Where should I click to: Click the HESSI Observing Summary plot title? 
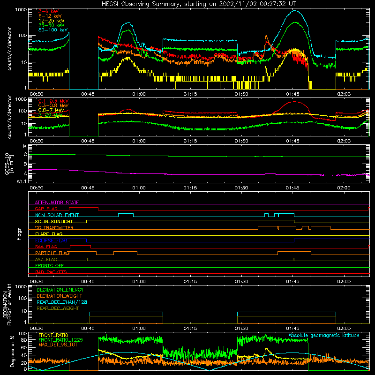[x=199, y=4]
